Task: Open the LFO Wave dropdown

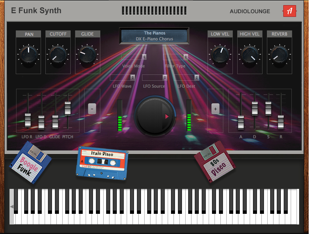Action: [x=122, y=77]
